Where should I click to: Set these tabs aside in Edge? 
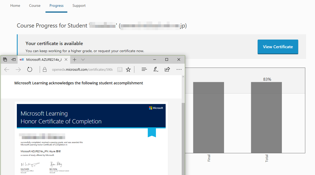point(13,59)
